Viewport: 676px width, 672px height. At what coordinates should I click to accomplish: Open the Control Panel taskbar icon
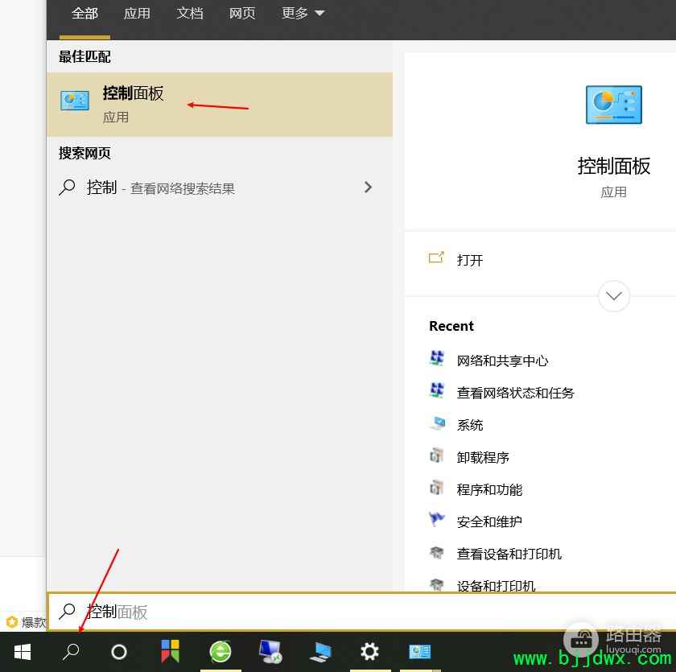pos(419,652)
